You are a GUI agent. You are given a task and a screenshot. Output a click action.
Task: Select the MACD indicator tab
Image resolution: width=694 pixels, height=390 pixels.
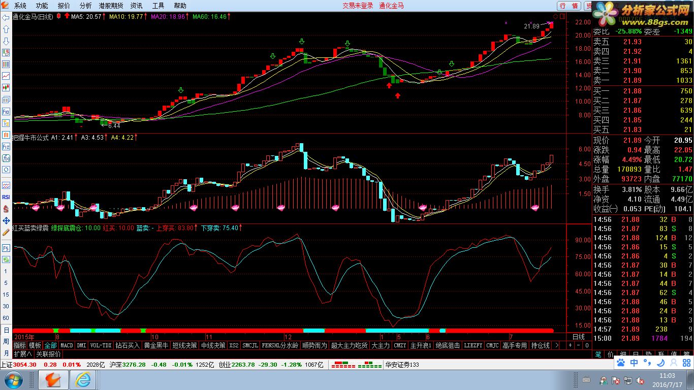point(67,345)
